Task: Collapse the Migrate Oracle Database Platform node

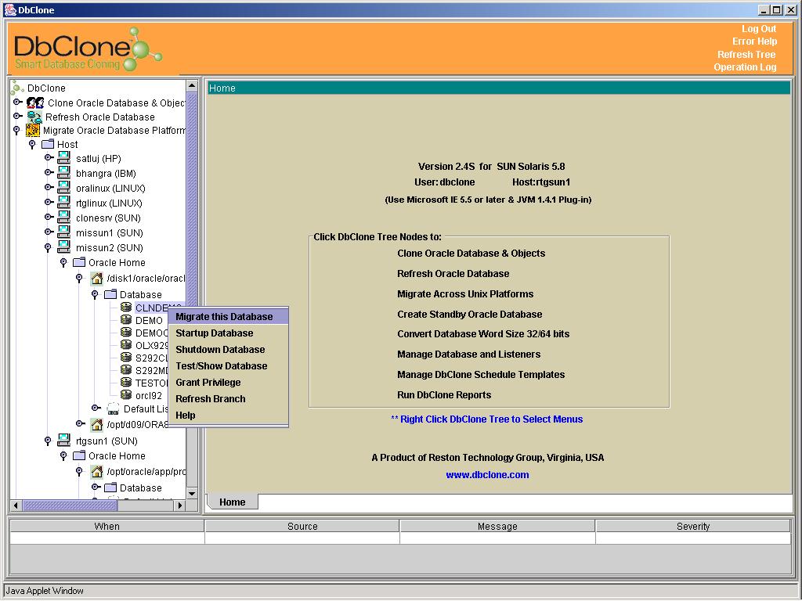Action: coord(16,131)
